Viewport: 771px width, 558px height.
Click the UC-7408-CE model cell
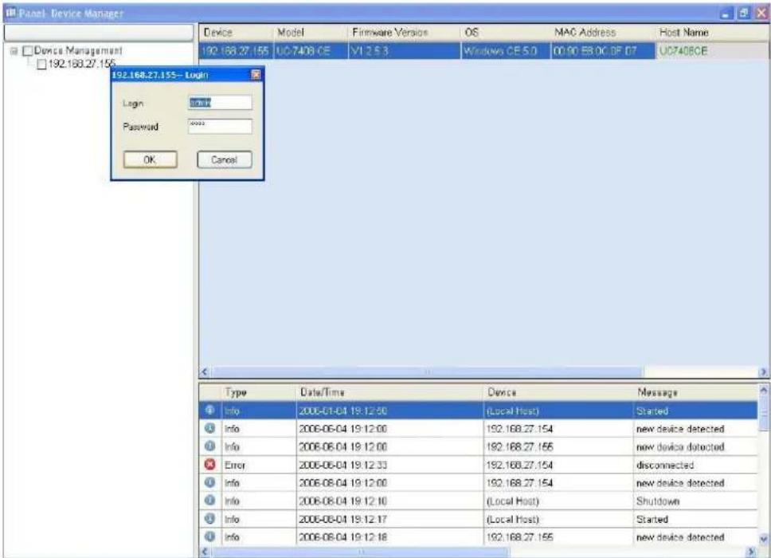tap(311, 51)
